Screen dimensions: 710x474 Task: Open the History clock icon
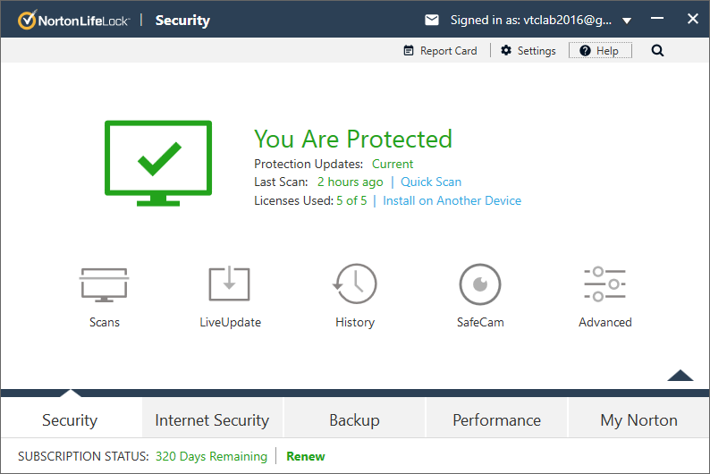pos(355,284)
